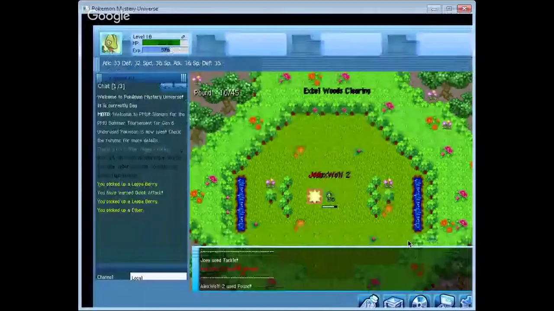Click the green HP bar
This screenshot has height=311, width=554.
pos(161,43)
